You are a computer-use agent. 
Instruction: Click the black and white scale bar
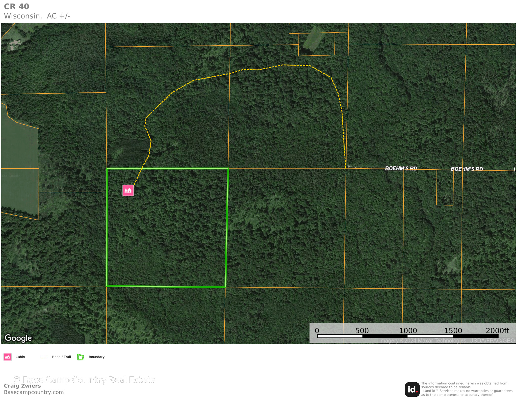408,336
